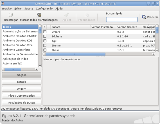
Task: Click right arrow of package list horizontal scrollbar
Action: pyautogui.click(x=153, y=54)
